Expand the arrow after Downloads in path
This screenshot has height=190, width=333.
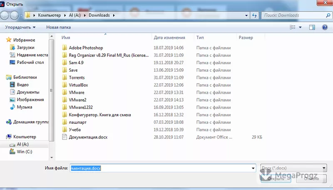coord(114,15)
